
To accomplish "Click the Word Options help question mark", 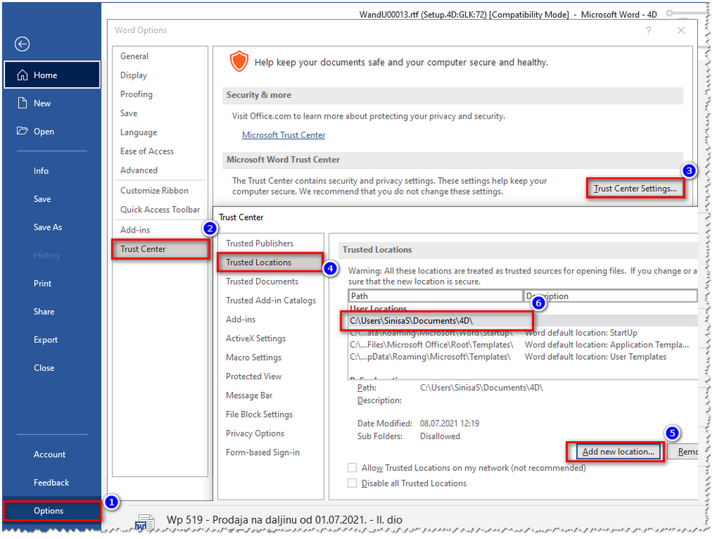I will (x=648, y=31).
